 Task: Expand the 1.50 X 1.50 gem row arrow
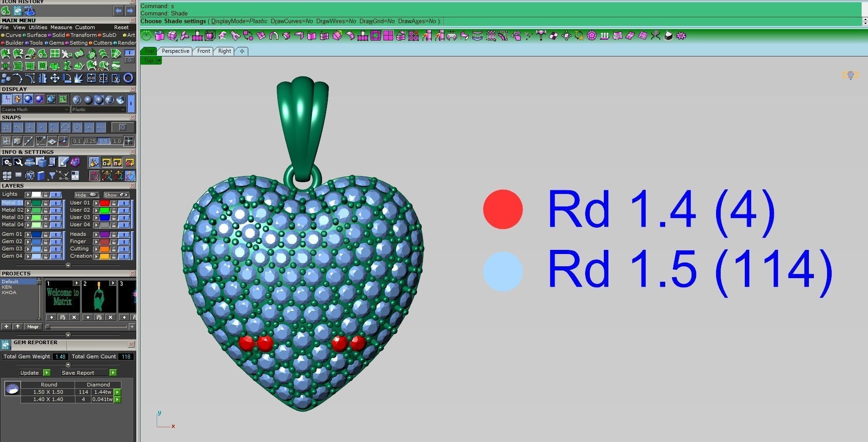tap(117, 392)
